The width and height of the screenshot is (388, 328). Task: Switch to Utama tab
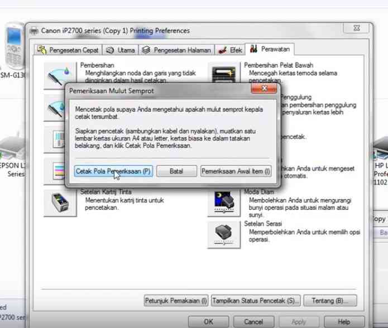(121, 50)
